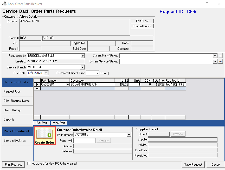The width and height of the screenshot is (225, 170).
Task: Click the new row asterisk marker
Action: click(37, 89)
